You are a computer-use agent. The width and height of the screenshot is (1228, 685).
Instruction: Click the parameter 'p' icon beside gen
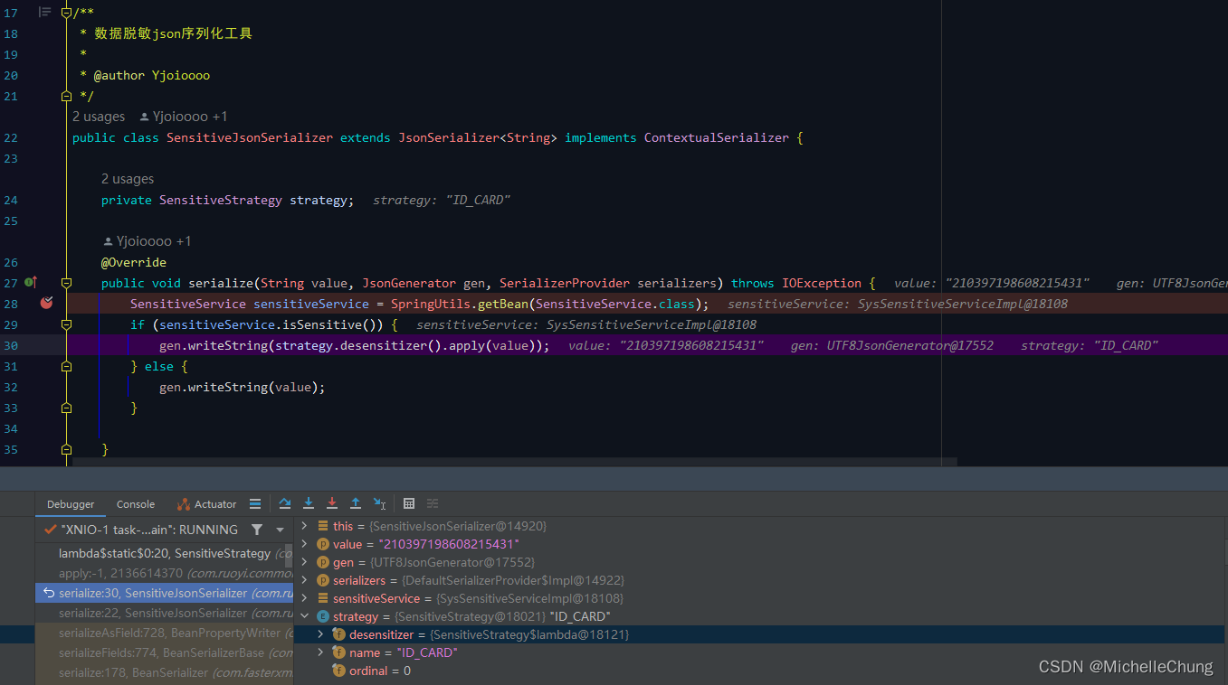pyautogui.click(x=322, y=562)
